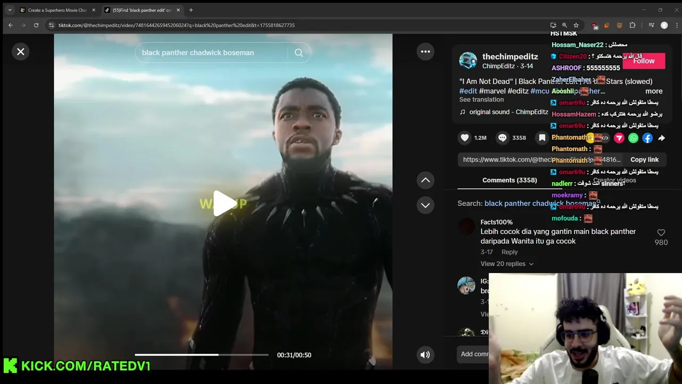Close the TikTok browser tab
682x384 pixels.
pos(178,10)
